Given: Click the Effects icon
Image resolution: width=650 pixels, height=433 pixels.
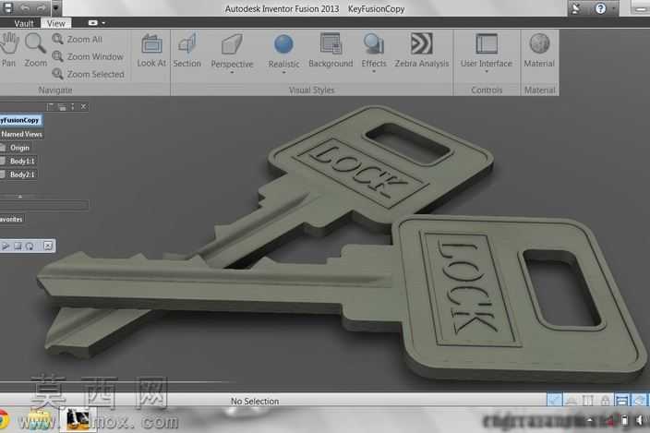Looking at the screenshot, I should [374, 44].
